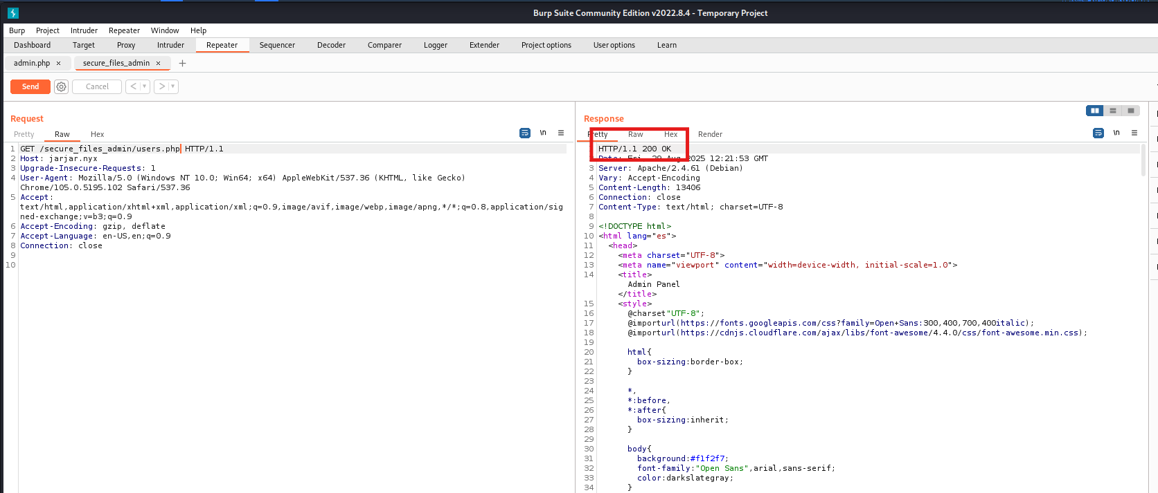Expand the forward history dropdown arrow
Image resolution: width=1158 pixels, height=493 pixels.
pyautogui.click(x=172, y=86)
